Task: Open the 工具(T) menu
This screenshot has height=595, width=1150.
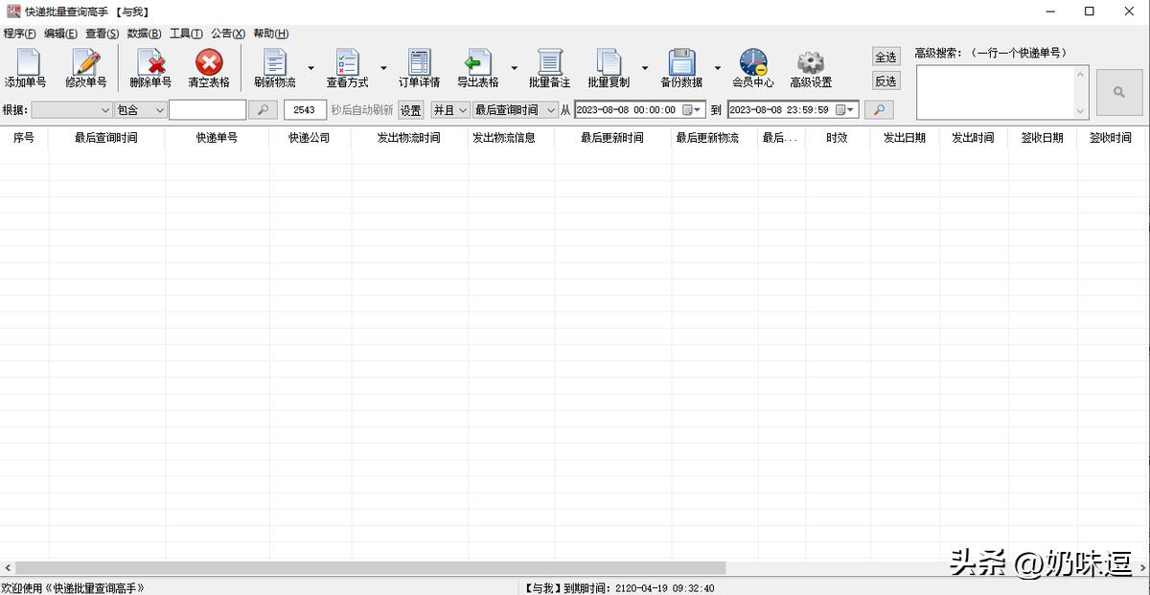Action: [186, 34]
